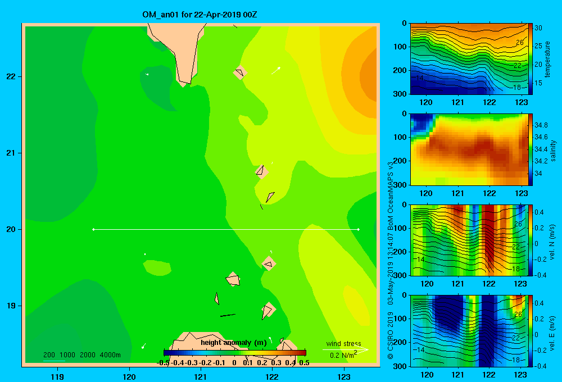Click the "vel. E (m/s)" axis label
This screenshot has height=382, width=562.
tap(552, 333)
